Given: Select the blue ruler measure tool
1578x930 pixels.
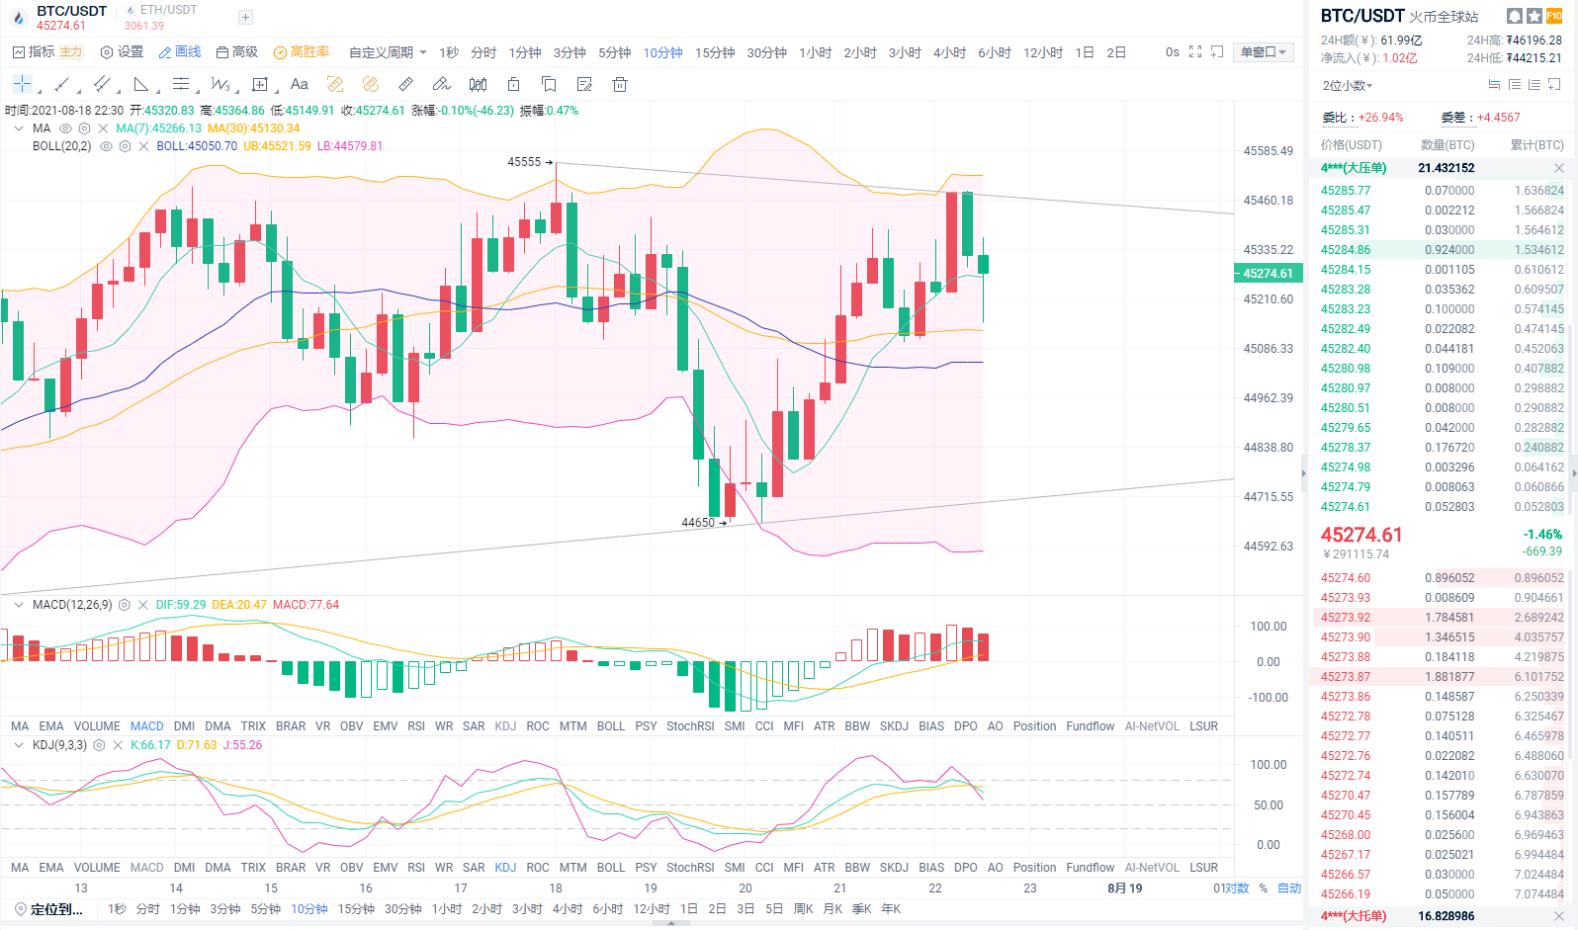Looking at the screenshot, I should [x=406, y=84].
